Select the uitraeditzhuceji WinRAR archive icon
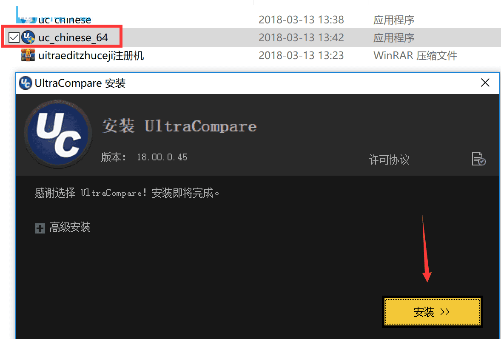The width and height of the screenshot is (501, 339). (x=28, y=55)
